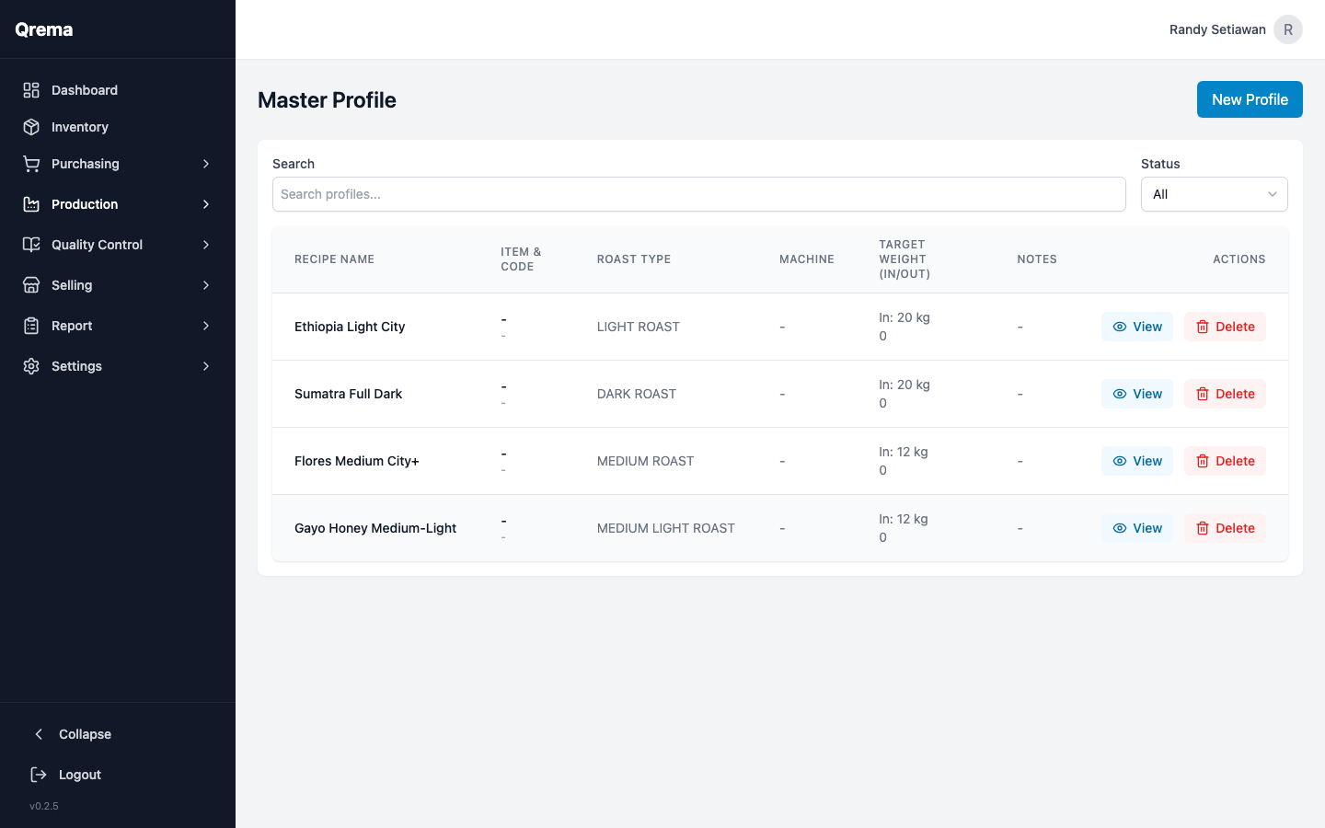Viewport: 1325px width, 828px height.
Task: Expand the Production sidebar section
Action: (206, 203)
